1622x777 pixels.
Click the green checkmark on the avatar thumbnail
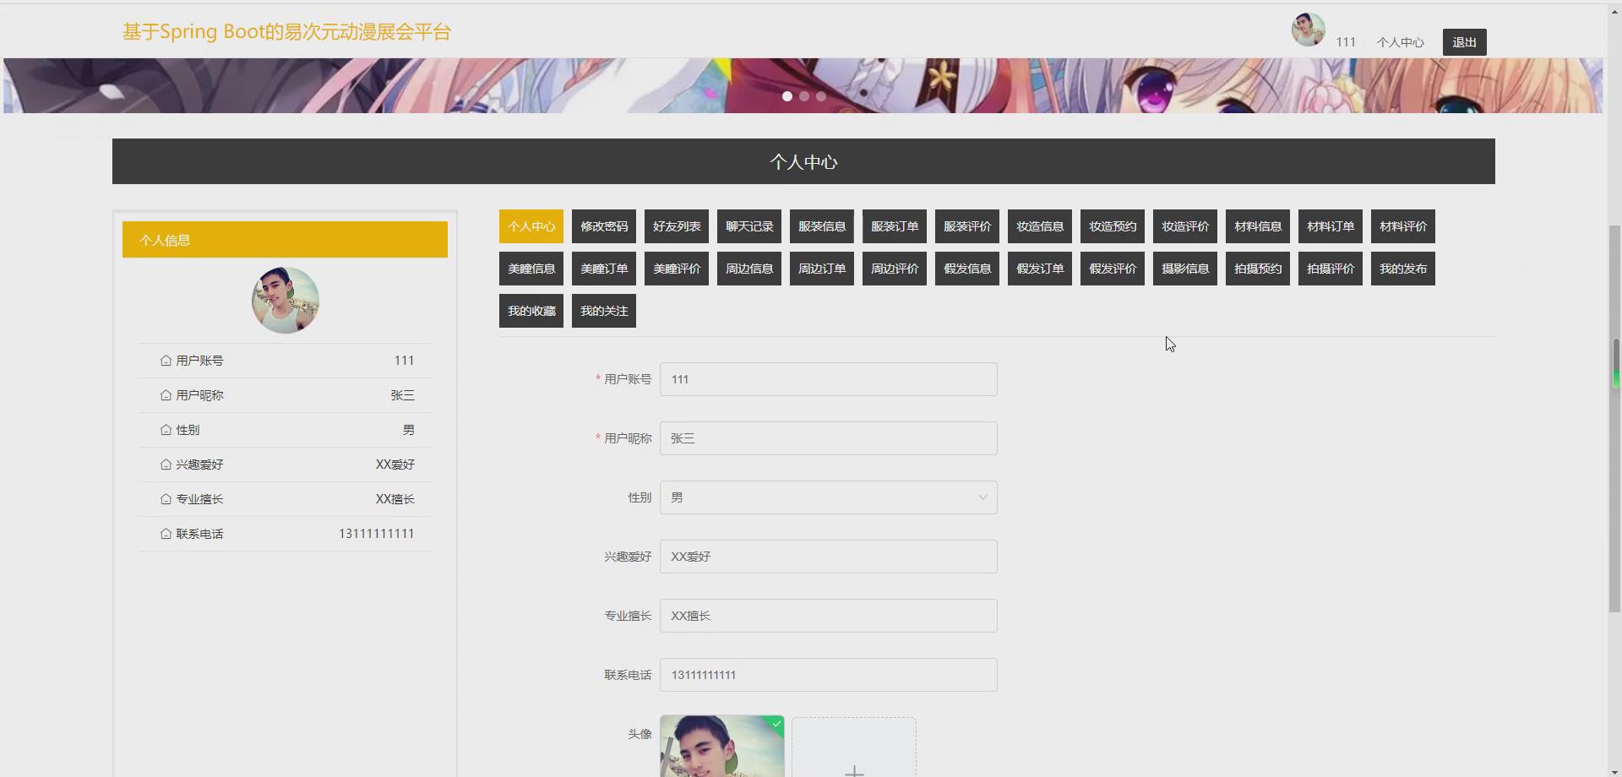tap(776, 724)
